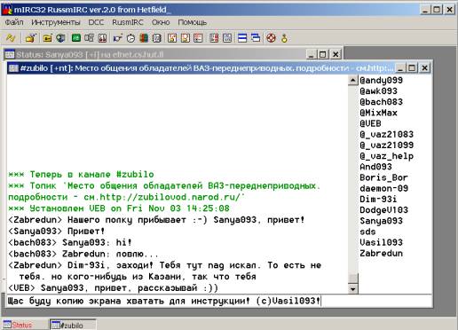
Task: Click the chat scrollbar down arrow
Action: coord(352,289)
